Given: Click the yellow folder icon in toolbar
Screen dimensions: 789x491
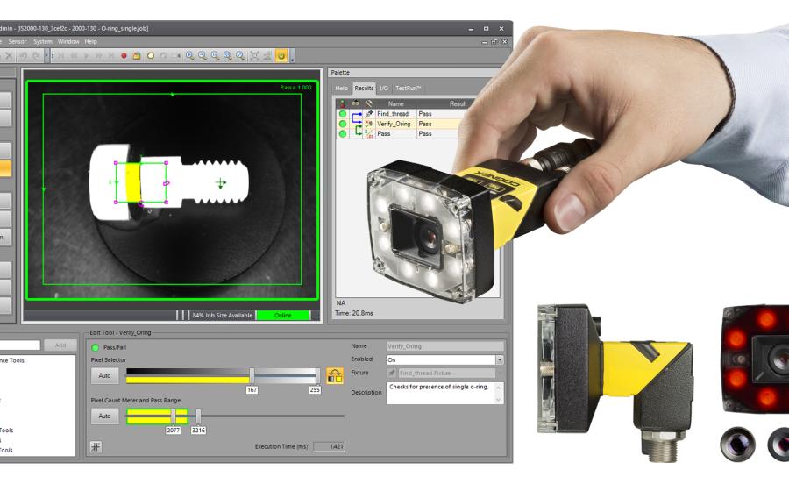Looking at the screenshot, I should (x=137, y=56).
